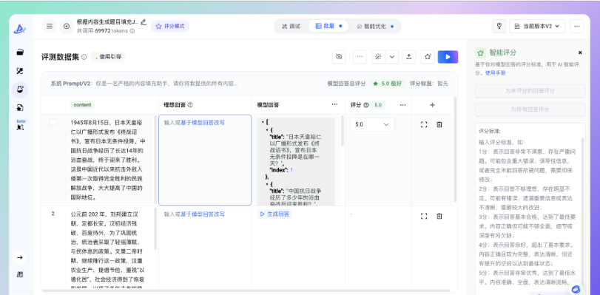Switch to the 智能优化 tab

click(x=374, y=26)
